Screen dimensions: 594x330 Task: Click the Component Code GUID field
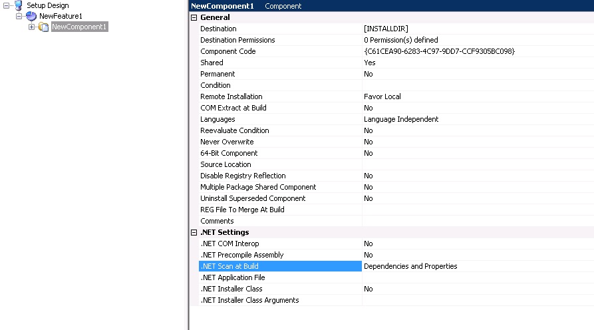tap(439, 51)
